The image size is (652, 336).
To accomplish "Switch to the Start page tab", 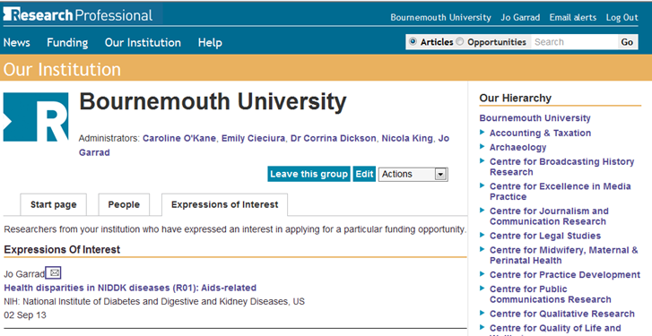I will point(53,204).
